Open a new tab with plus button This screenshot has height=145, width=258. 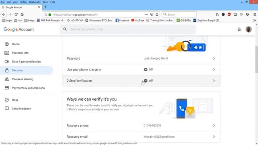pos(46,7)
